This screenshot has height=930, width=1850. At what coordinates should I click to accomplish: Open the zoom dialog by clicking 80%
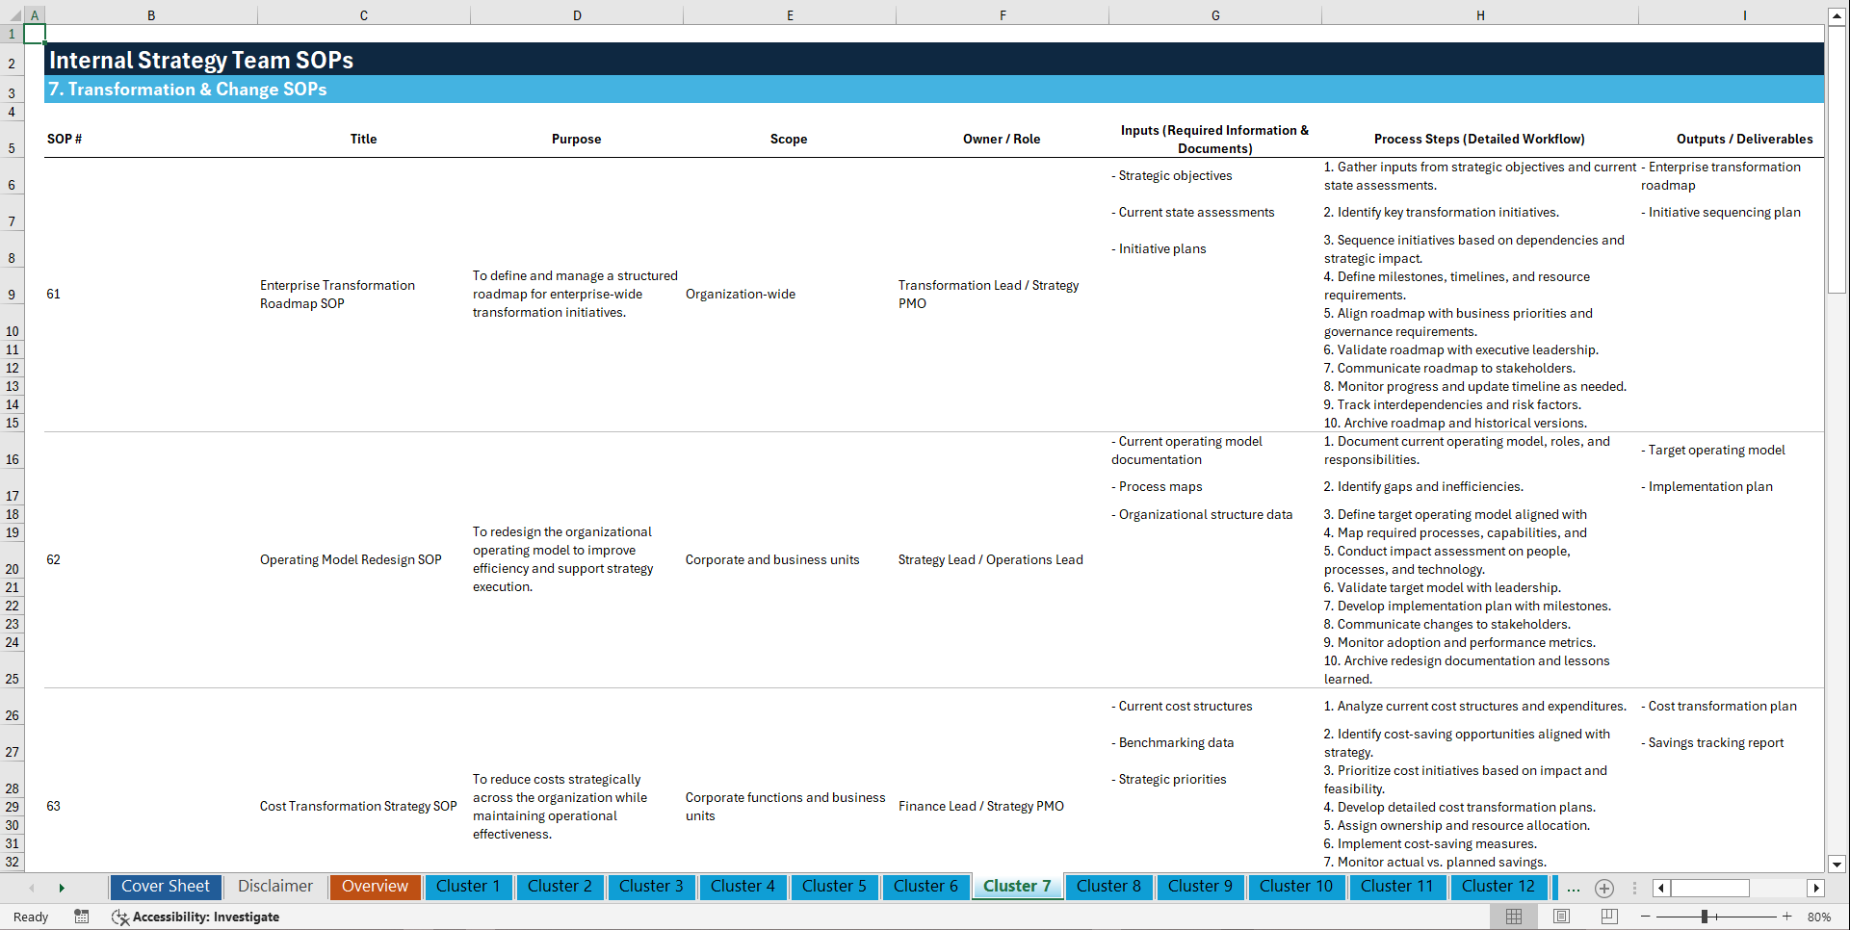point(1820,917)
